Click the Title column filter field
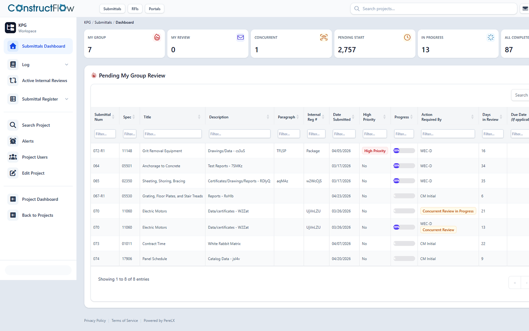Viewport: 529px width, 331px height. [173, 134]
